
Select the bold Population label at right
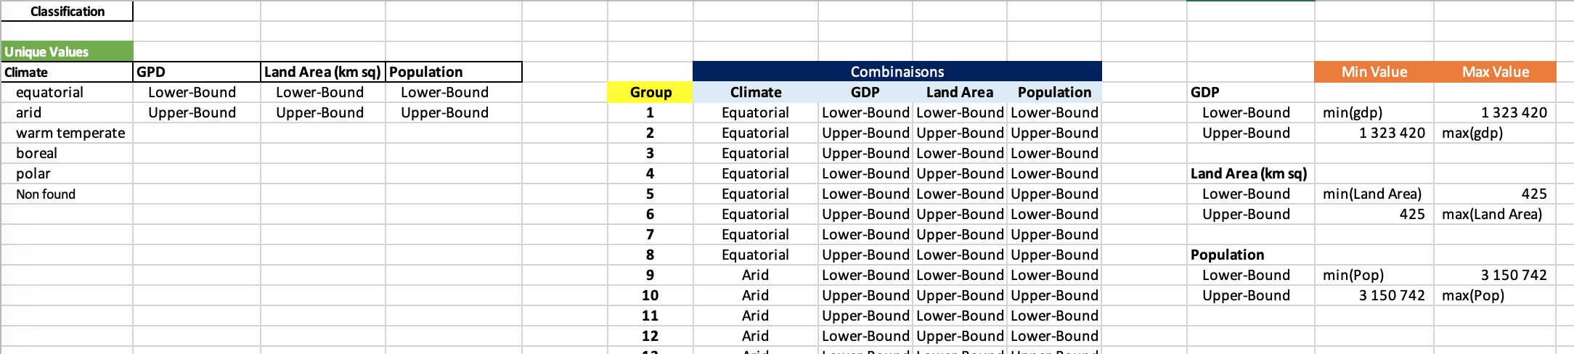coord(1227,255)
